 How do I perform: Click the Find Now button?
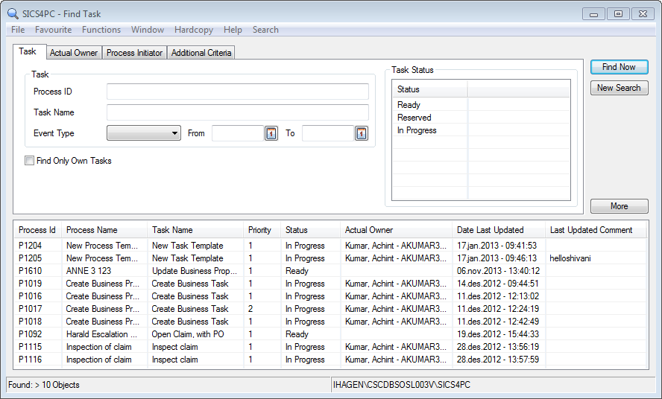click(619, 67)
